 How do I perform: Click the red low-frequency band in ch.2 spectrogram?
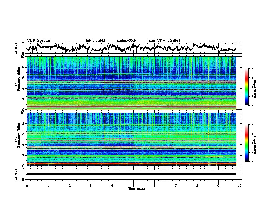[132, 164]
